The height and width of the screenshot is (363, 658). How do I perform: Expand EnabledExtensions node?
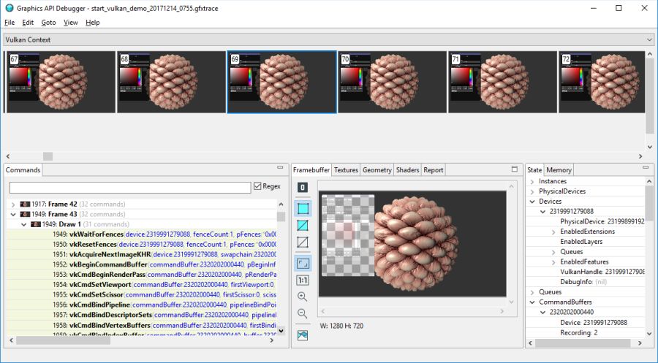click(553, 232)
